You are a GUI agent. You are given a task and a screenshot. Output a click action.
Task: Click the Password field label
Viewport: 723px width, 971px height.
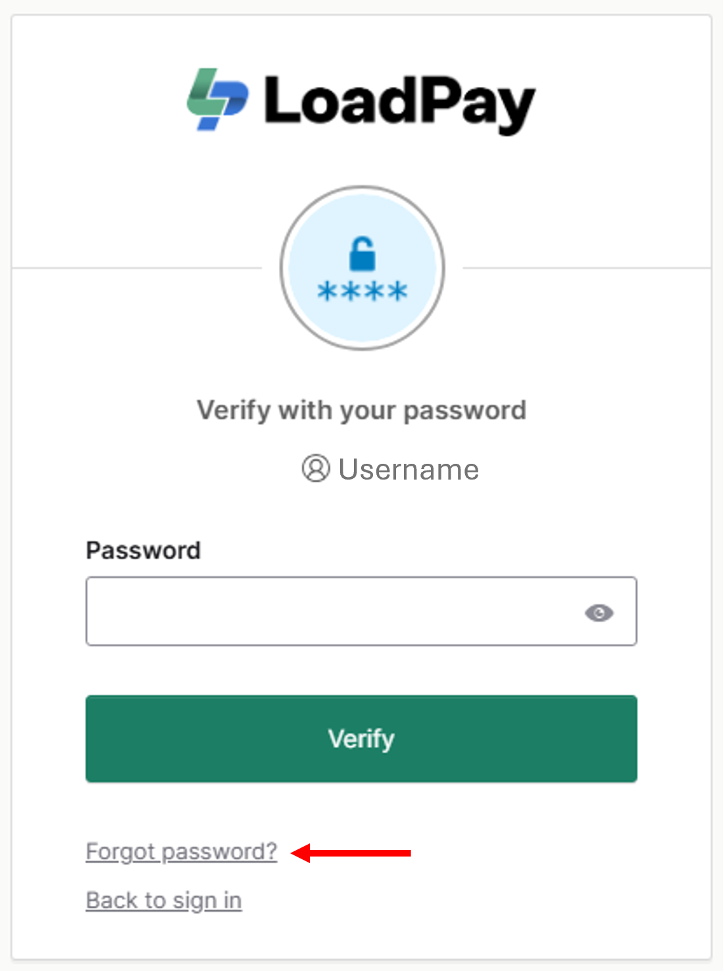143,550
